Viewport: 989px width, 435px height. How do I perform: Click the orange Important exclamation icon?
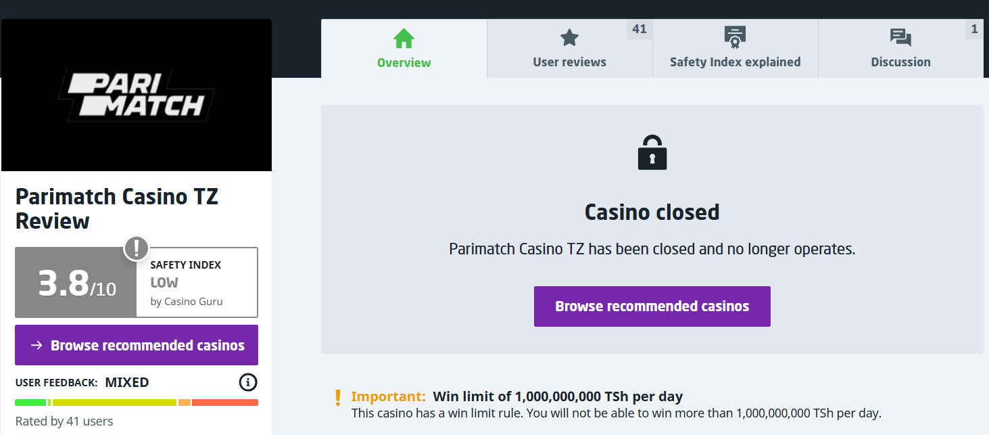tap(338, 397)
